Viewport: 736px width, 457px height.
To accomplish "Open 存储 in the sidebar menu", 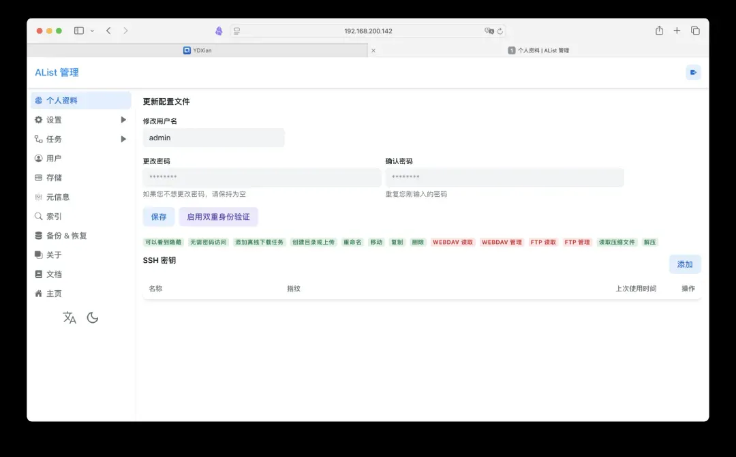I will click(x=54, y=178).
